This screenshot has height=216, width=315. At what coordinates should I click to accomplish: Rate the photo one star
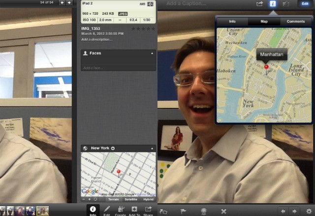pyautogui.click(x=133, y=29)
